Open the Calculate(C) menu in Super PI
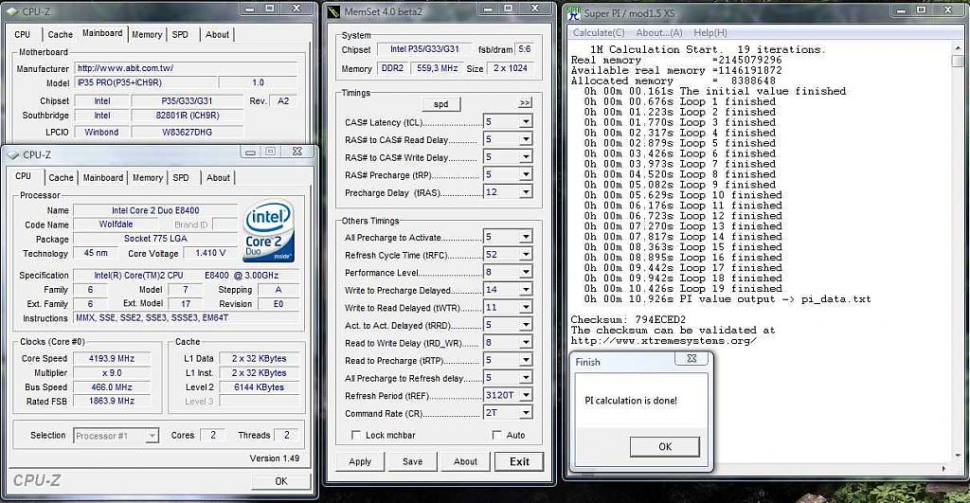This screenshot has width=970, height=503. 599,33
